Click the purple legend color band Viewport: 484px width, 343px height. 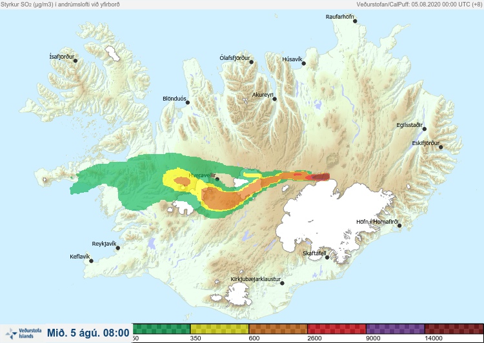click(396, 329)
